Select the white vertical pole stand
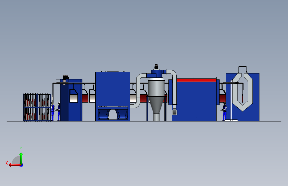This screenshot has height=186, width=288. pos(231,101)
